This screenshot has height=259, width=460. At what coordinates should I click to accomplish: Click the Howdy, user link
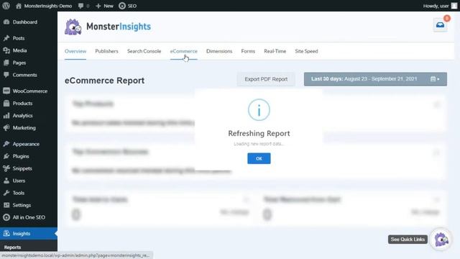[436, 6]
